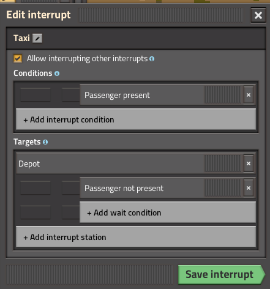The width and height of the screenshot is (270, 289).
Task: Click the Edit interrupt title bar grip
Action: pos(161,15)
